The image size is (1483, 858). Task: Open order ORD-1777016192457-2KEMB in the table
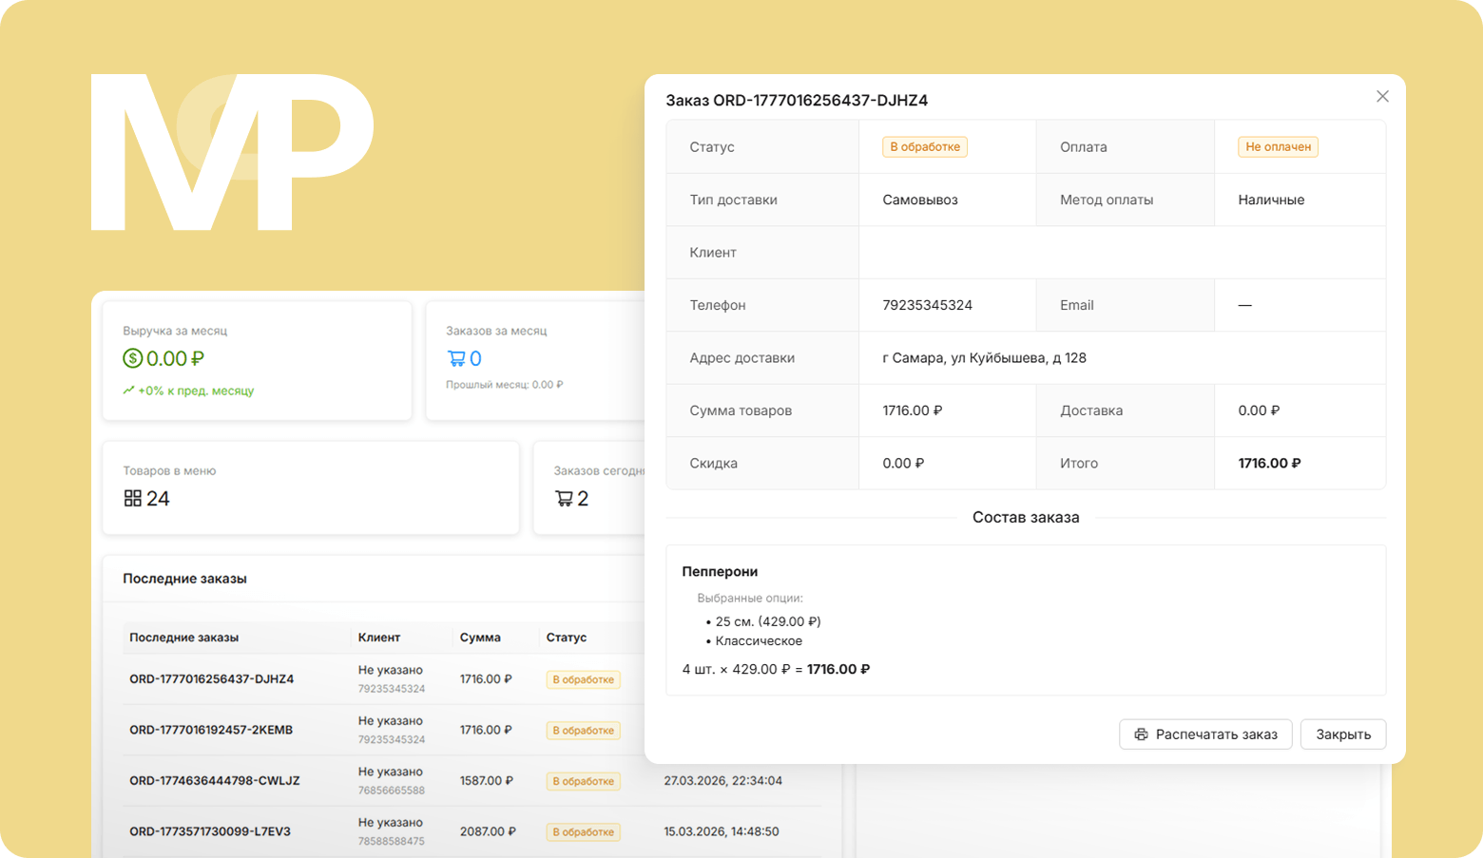(211, 730)
